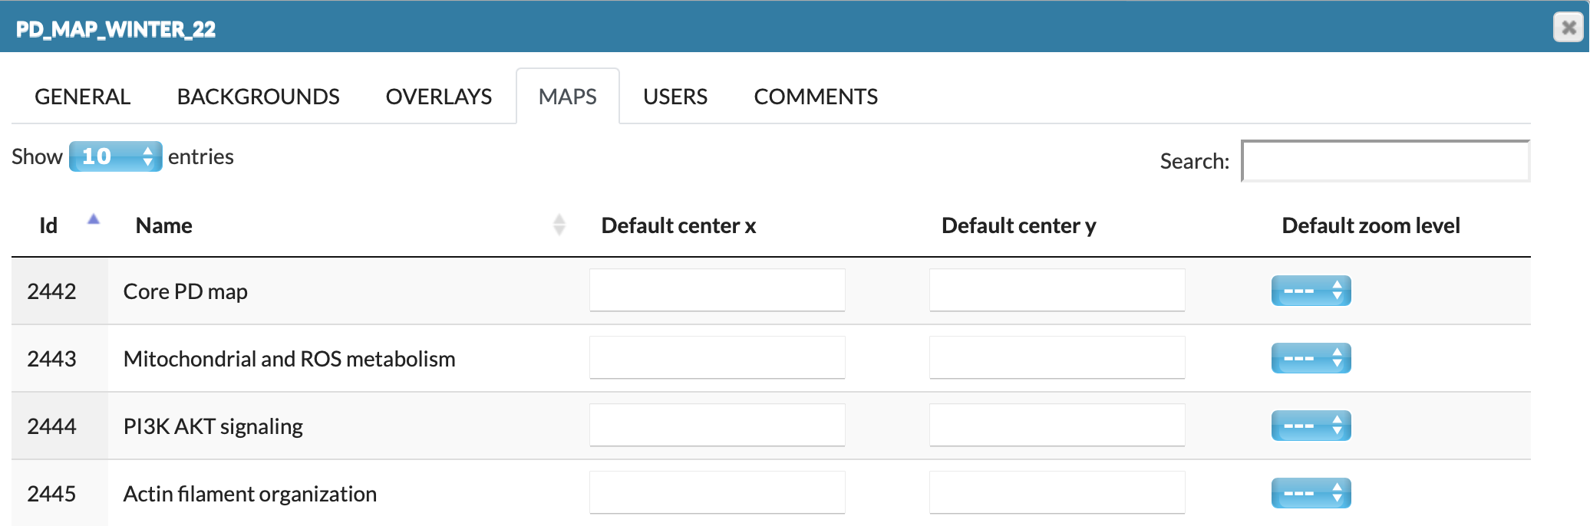Go to the USERS tab
1590x526 pixels.
[x=675, y=97]
